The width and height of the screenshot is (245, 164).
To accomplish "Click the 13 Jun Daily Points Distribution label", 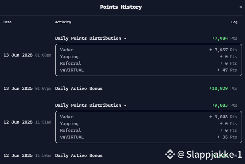I will (x=88, y=38).
